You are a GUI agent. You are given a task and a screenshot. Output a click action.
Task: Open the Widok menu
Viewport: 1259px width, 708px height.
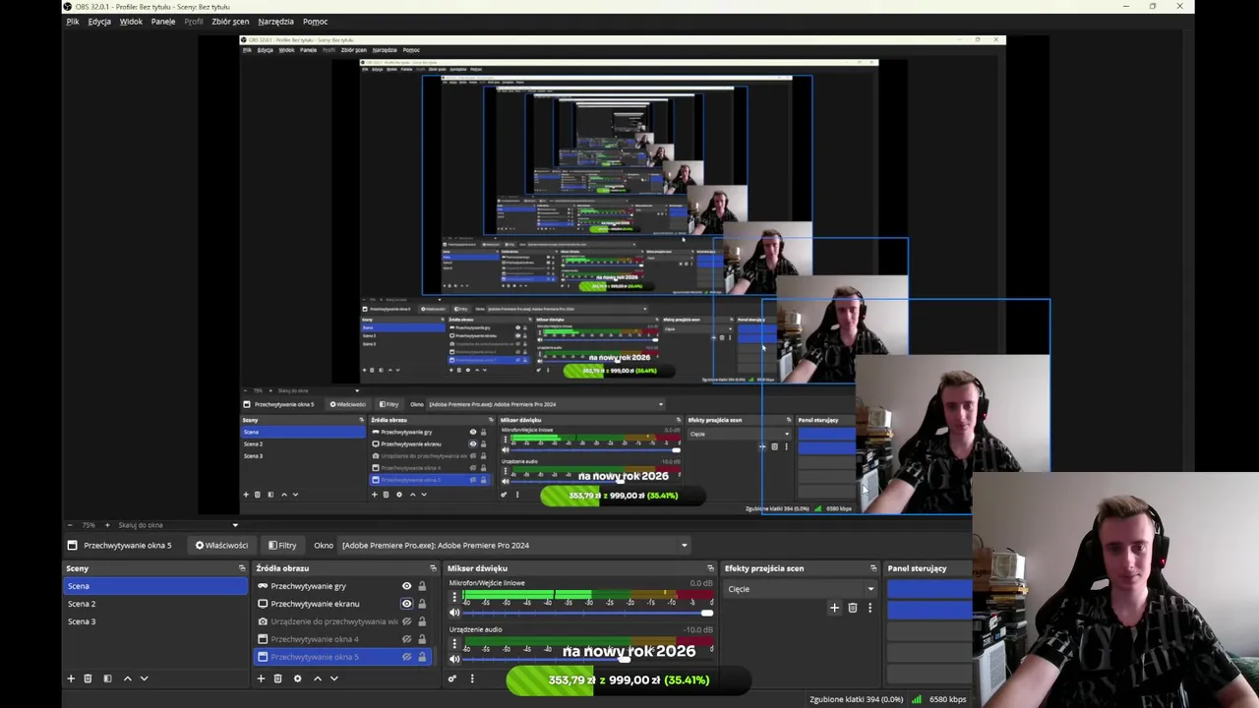tap(131, 22)
